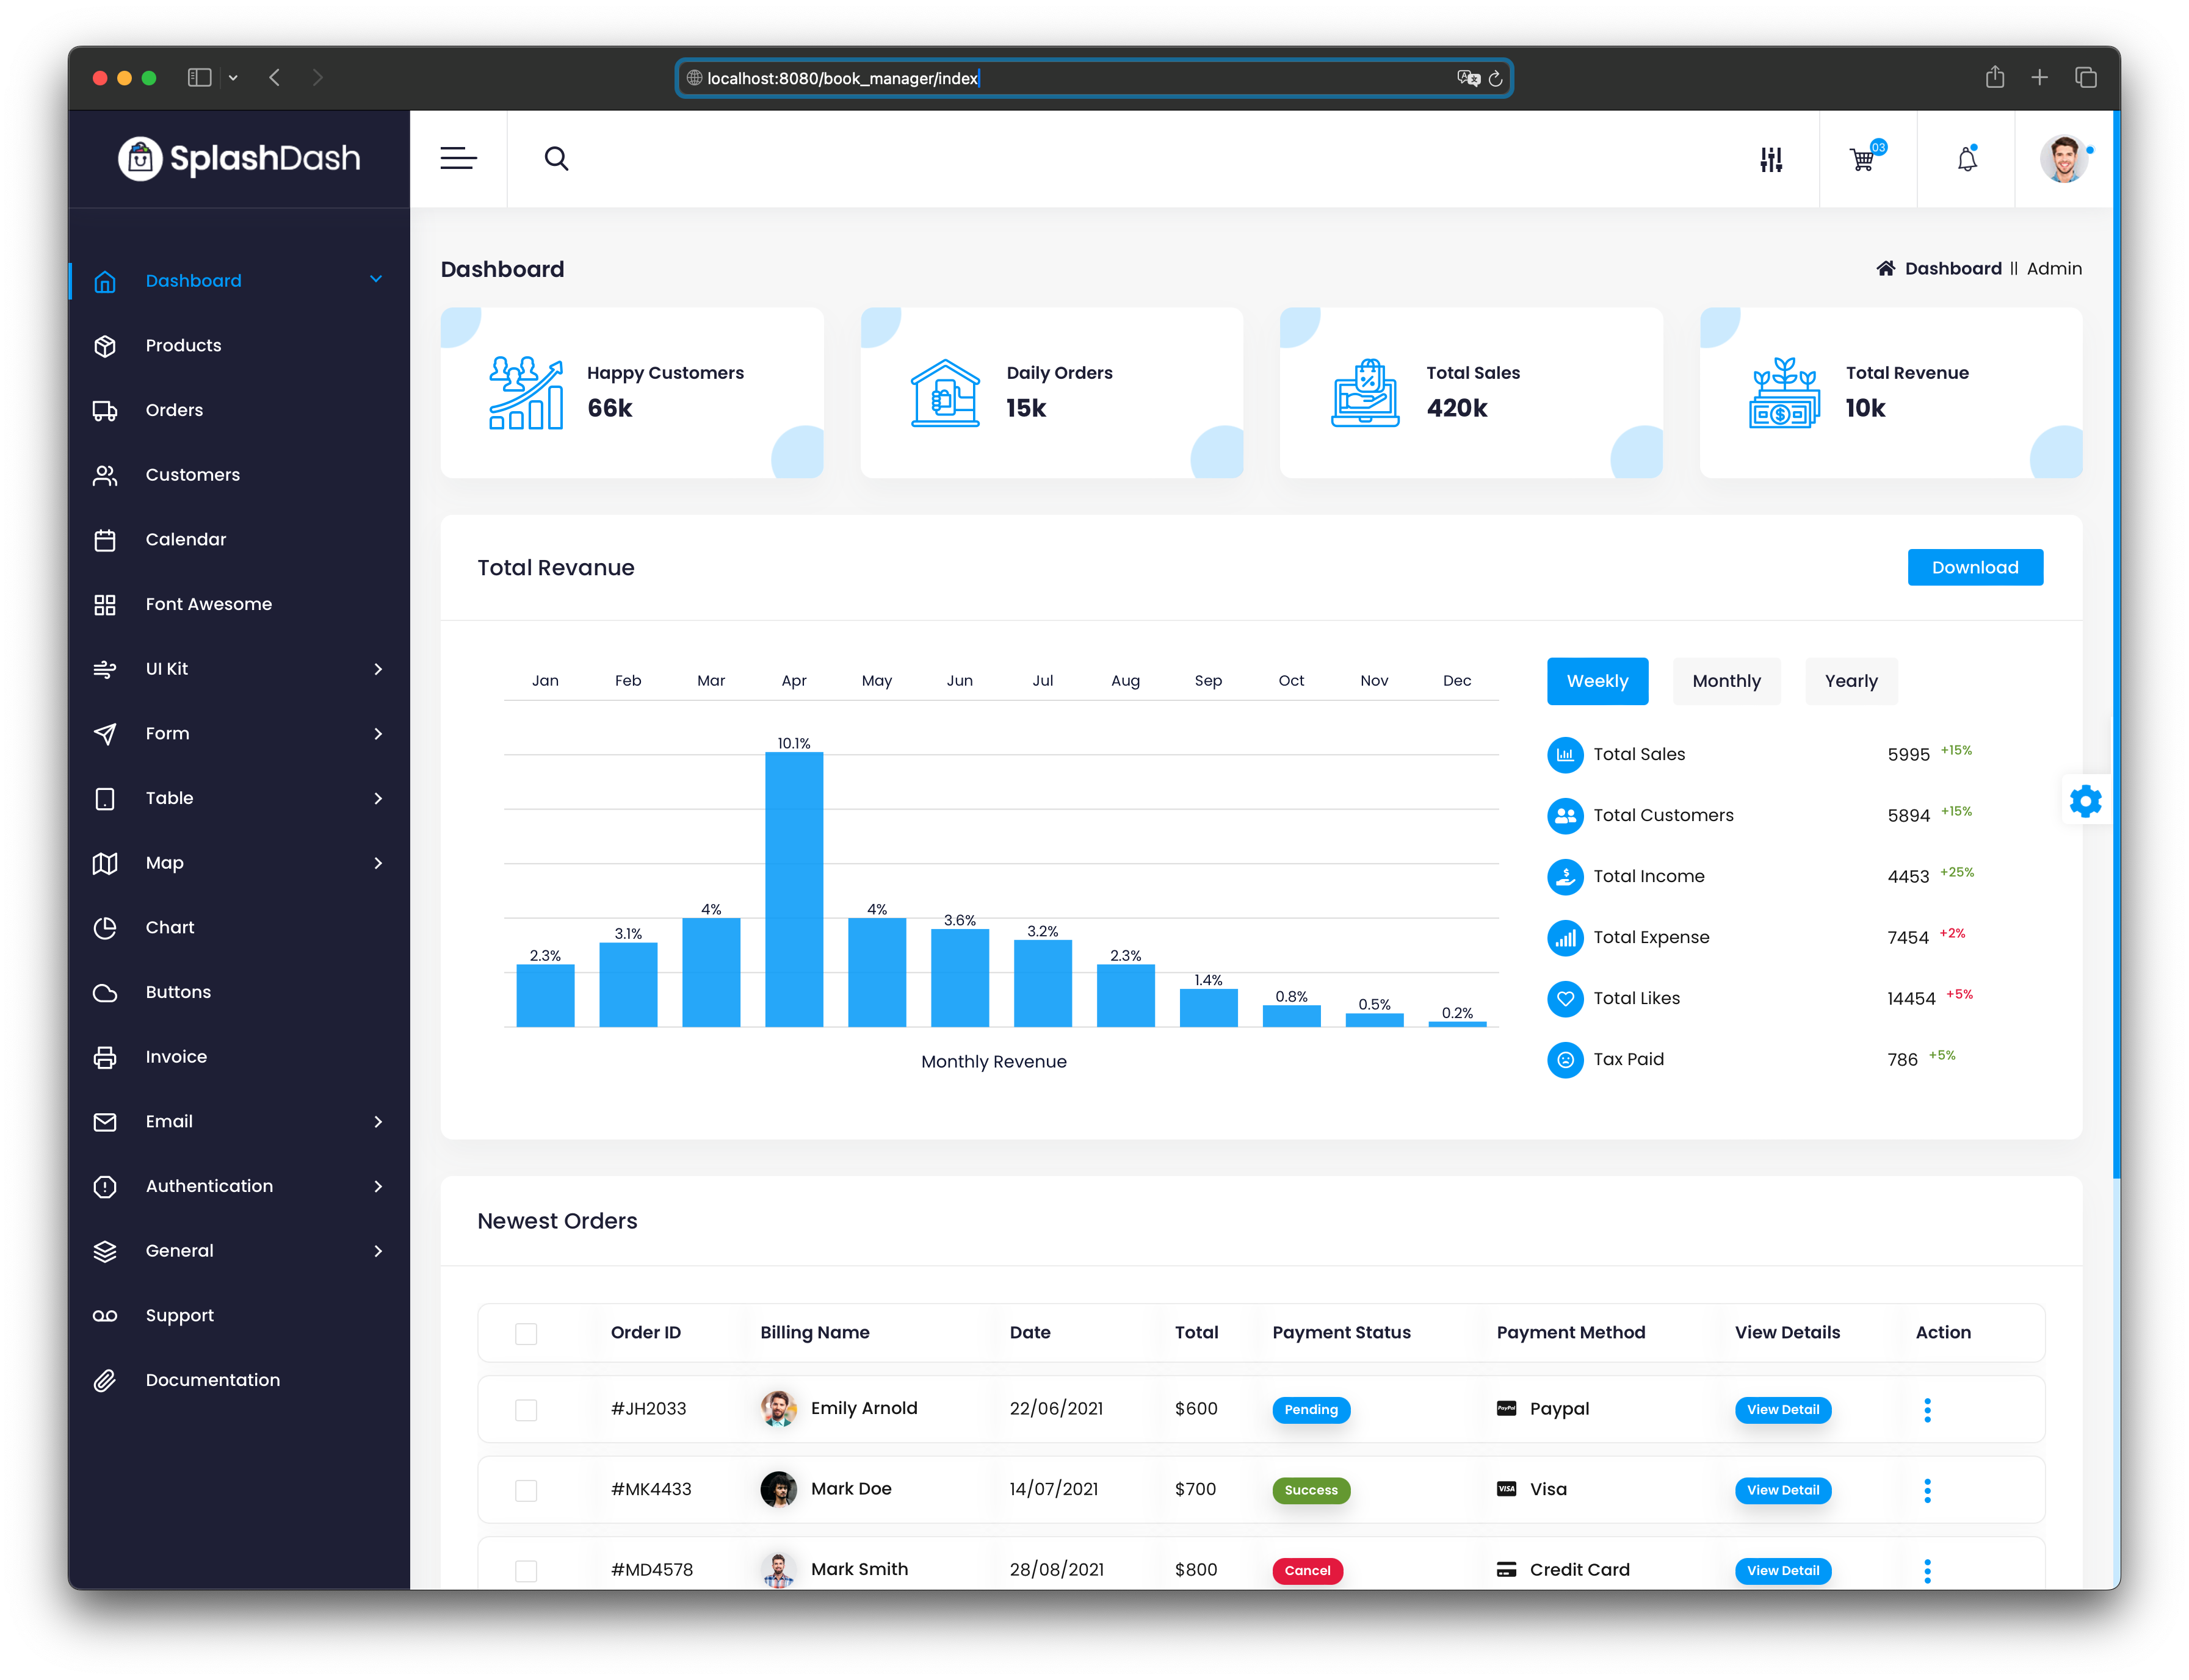Click the settings sliders icon in header

pyautogui.click(x=1771, y=159)
